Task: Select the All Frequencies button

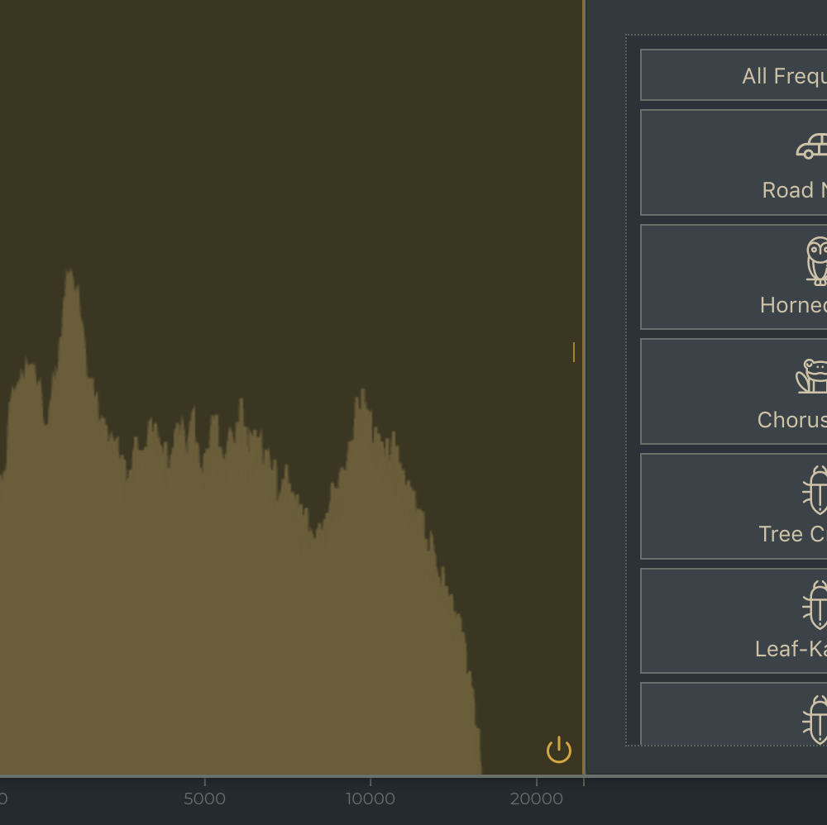Action: (x=734, y=75)
